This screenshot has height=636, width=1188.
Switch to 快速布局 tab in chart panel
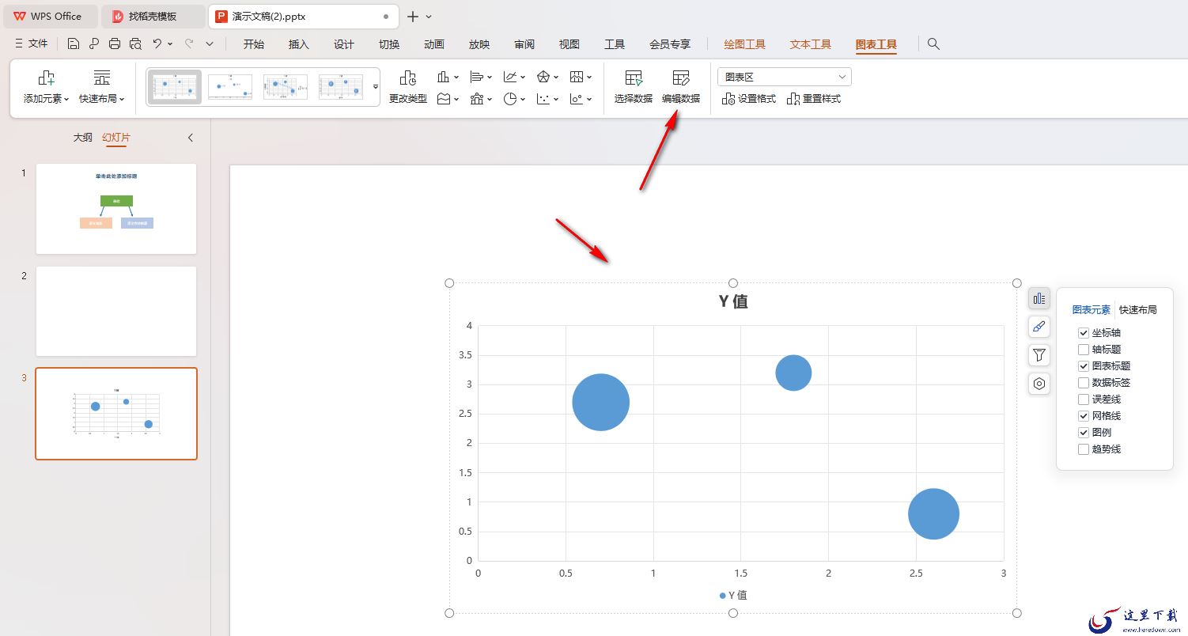[x=1138, y=310]
